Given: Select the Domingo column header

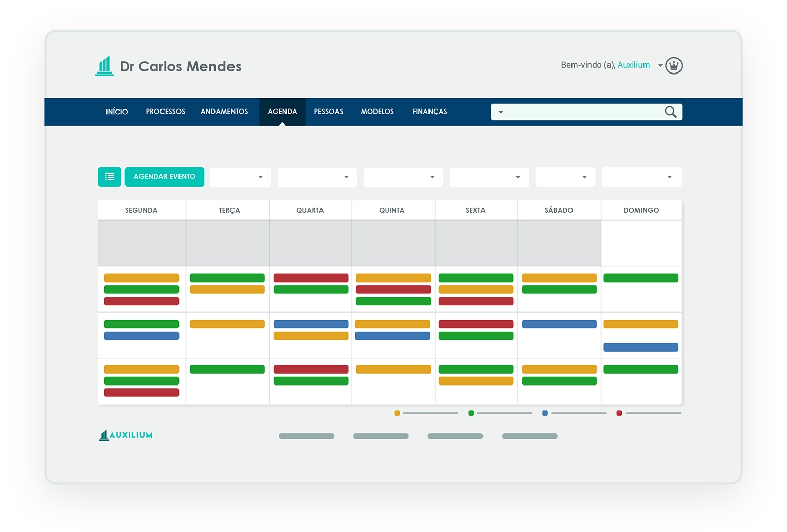Looking at the screenshot, I should pos(641,210).
